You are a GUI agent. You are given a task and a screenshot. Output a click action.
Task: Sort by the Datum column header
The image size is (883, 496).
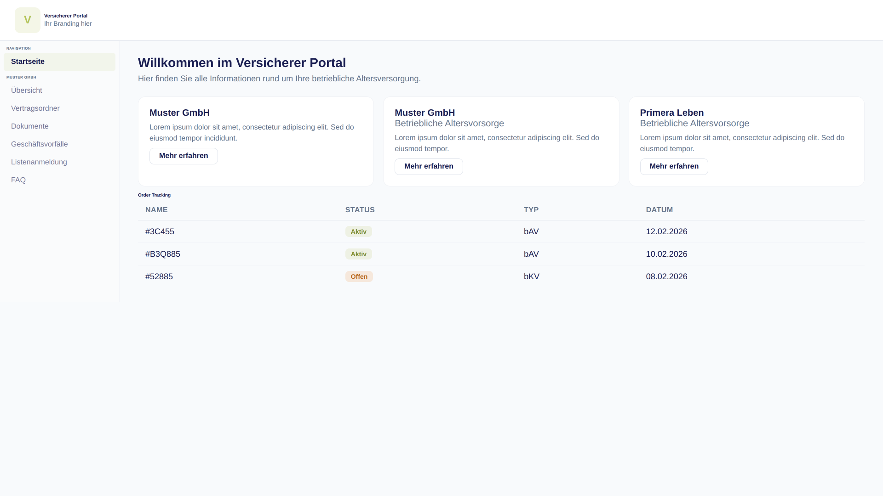coord(659,210)
